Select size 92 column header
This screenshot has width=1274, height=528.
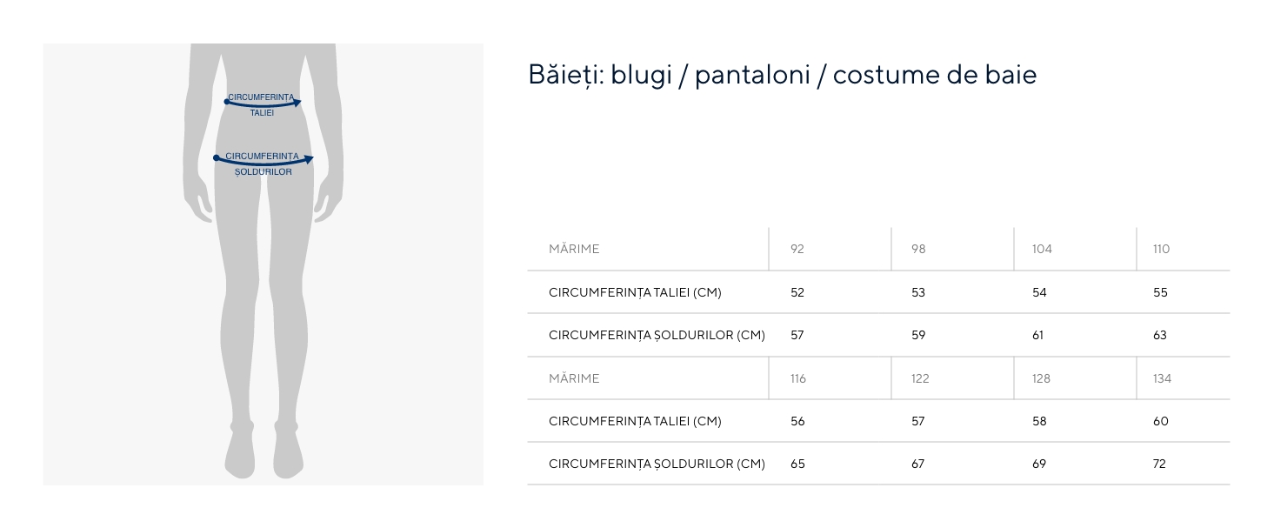797,249
